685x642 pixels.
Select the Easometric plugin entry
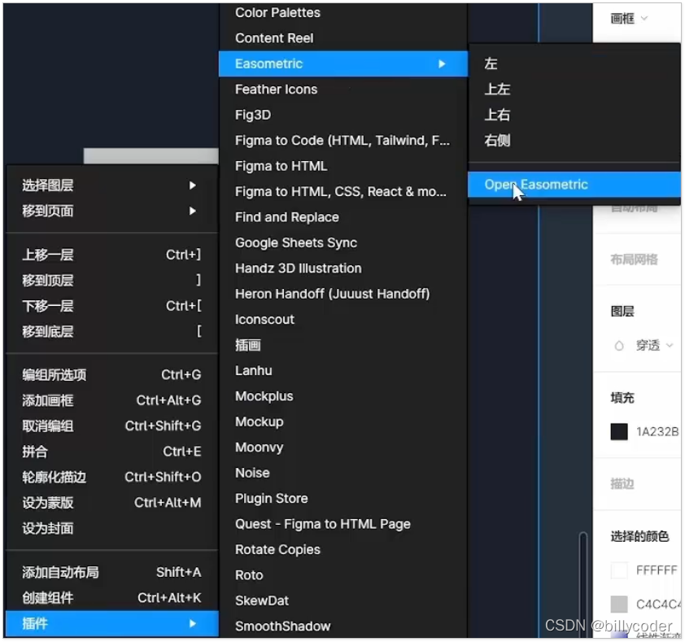point(343,63)
